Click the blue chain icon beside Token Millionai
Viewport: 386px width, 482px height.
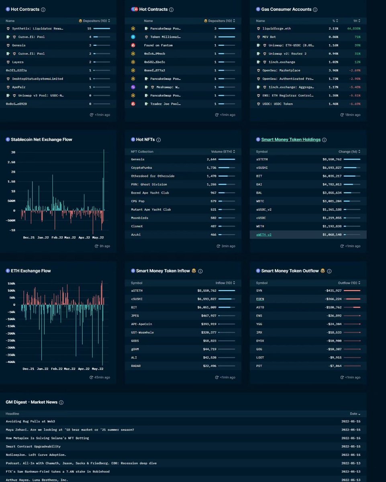click(x=133, y=37)
